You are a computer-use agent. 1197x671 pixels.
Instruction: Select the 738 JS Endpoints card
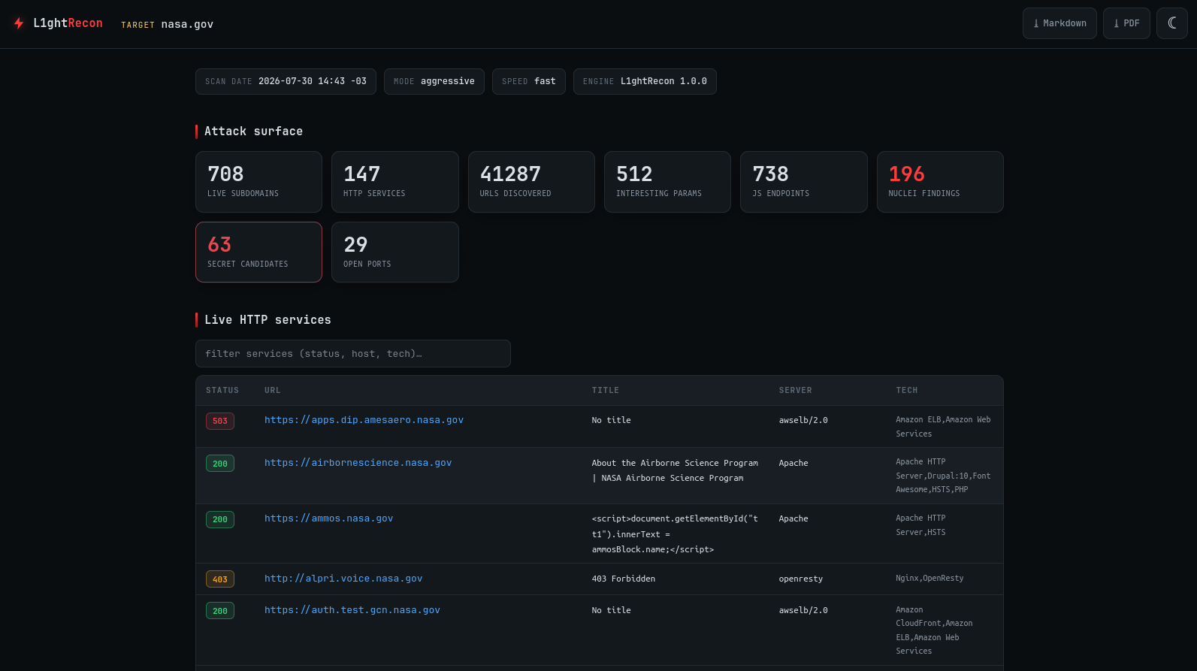[804, 182]
